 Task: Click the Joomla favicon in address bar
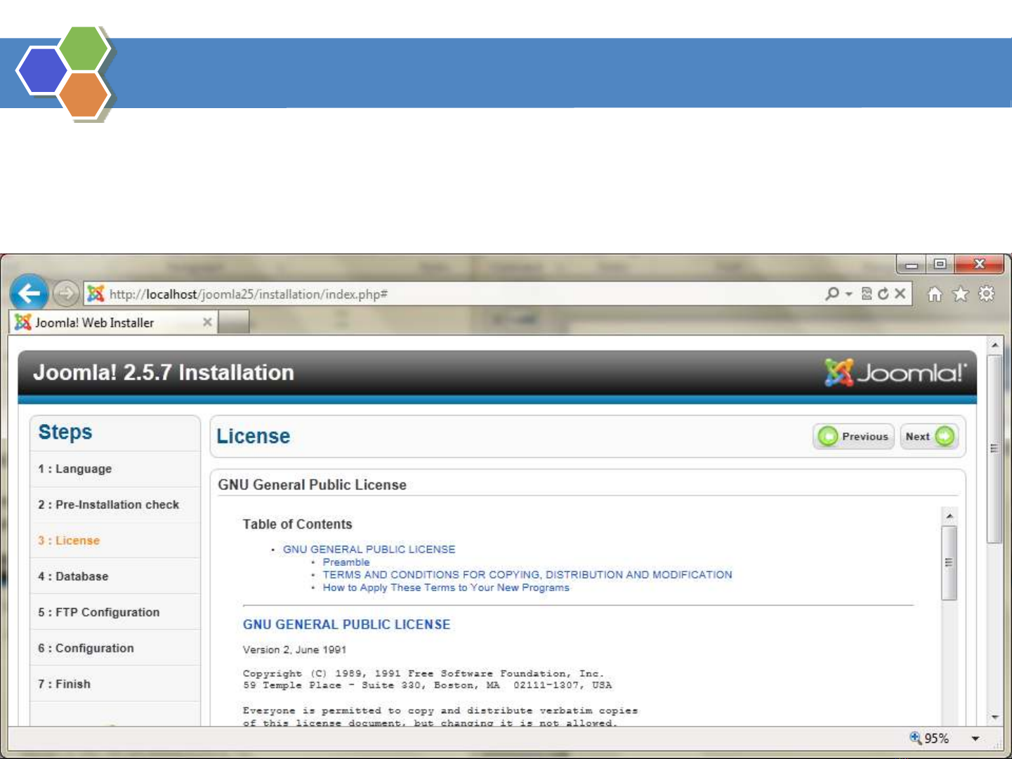click(96, 293)
